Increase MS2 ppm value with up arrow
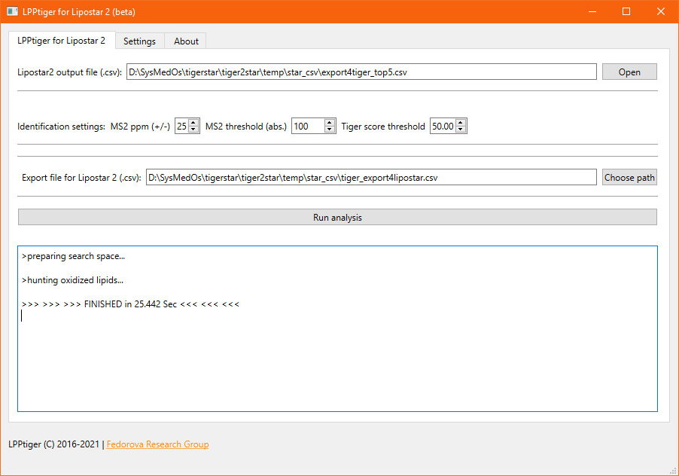 (x=194, y=122)
